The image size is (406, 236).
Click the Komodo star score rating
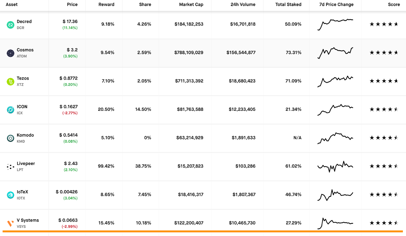tap(383, 138)
